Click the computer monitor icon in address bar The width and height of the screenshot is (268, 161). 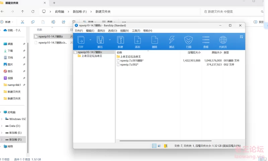44,11
